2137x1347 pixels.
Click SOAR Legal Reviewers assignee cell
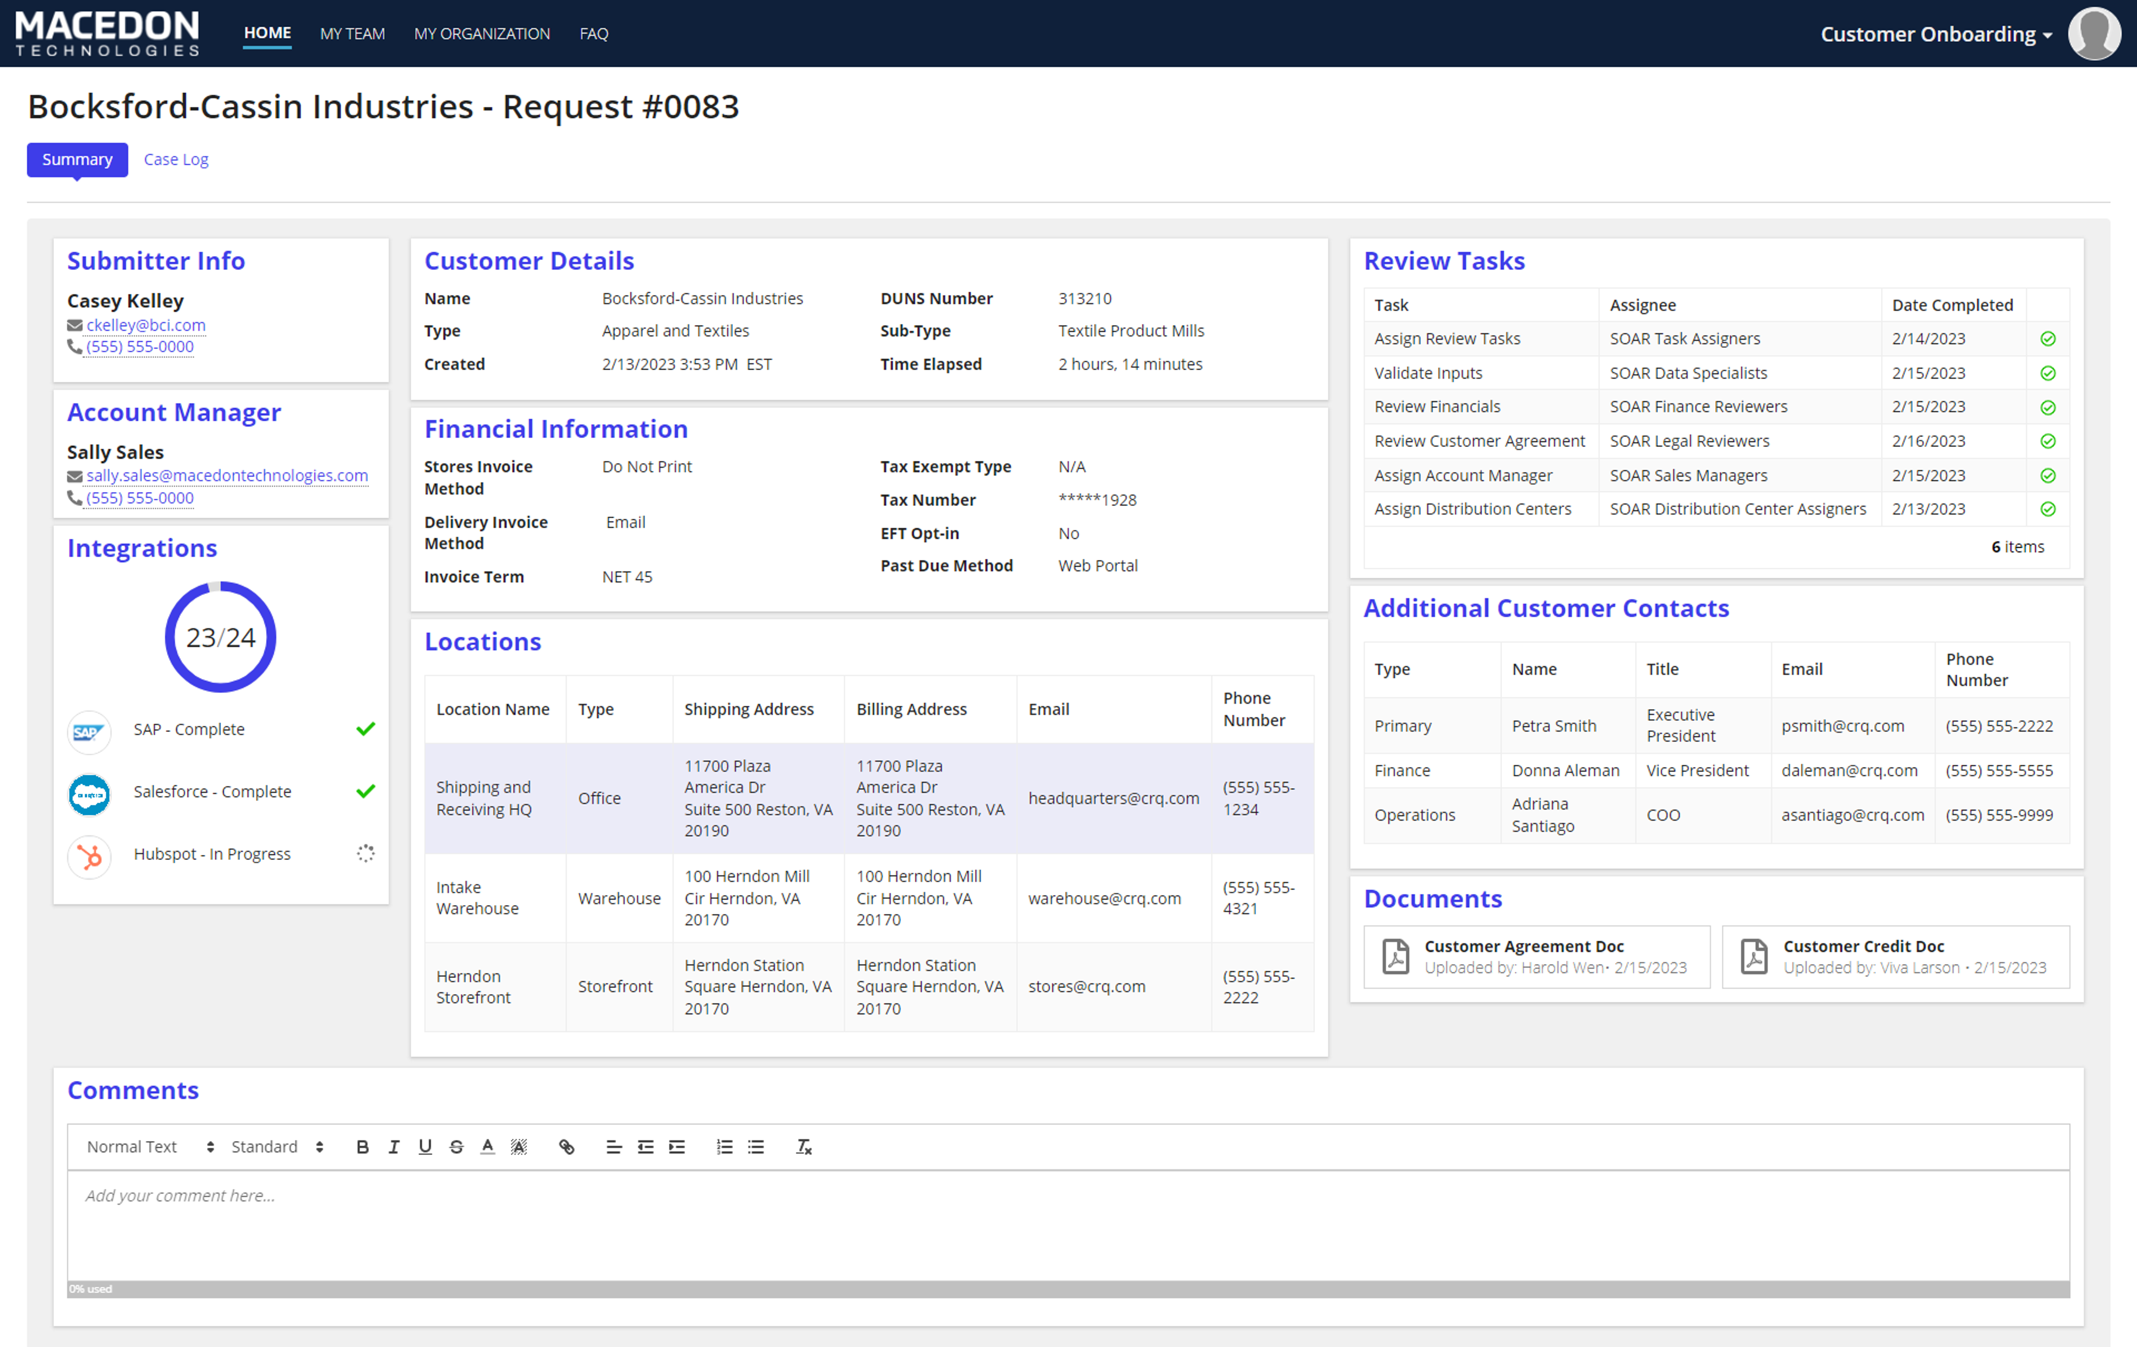pos(1689,441)
